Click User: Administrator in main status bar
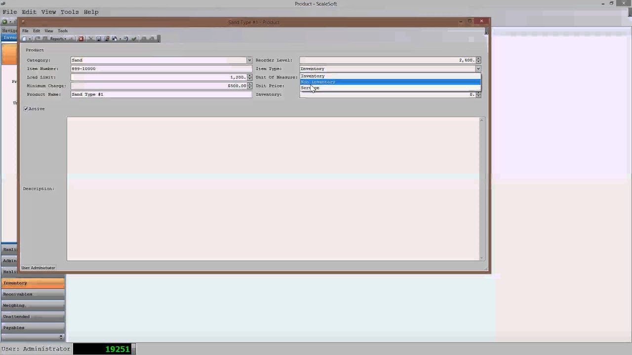This screenshot has width=632, height=355. click(x=36, y=349)
